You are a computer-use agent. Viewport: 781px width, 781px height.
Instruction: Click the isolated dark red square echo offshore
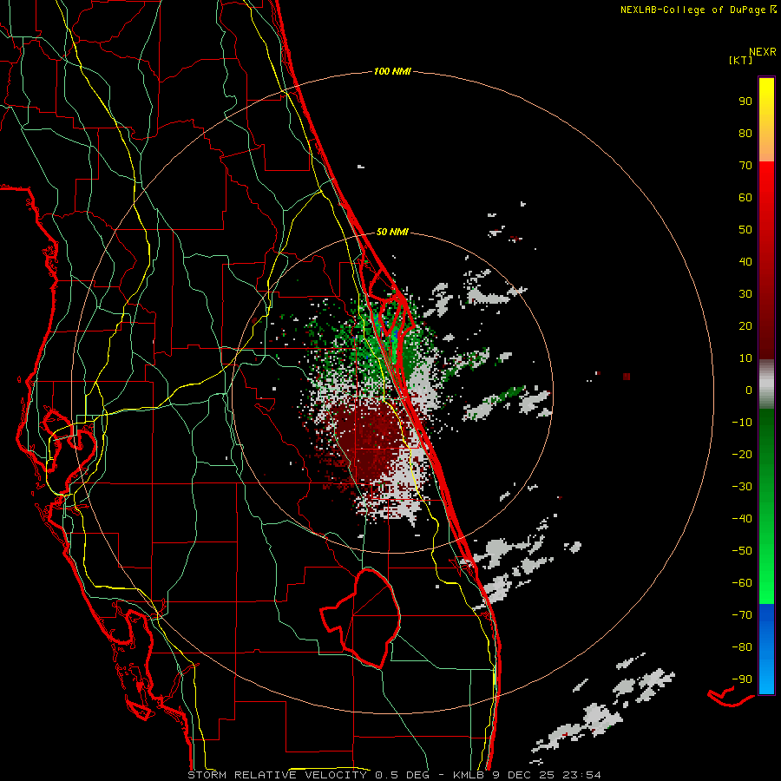pos(627,377)
